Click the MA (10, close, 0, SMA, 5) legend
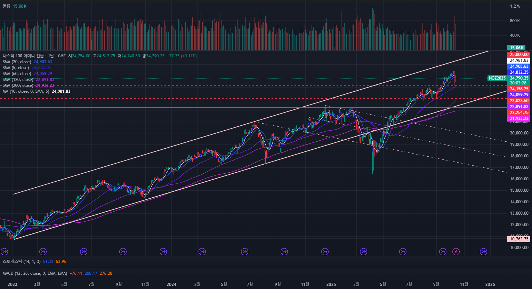Viewport: 532px width, 289px height. [26, 91]
